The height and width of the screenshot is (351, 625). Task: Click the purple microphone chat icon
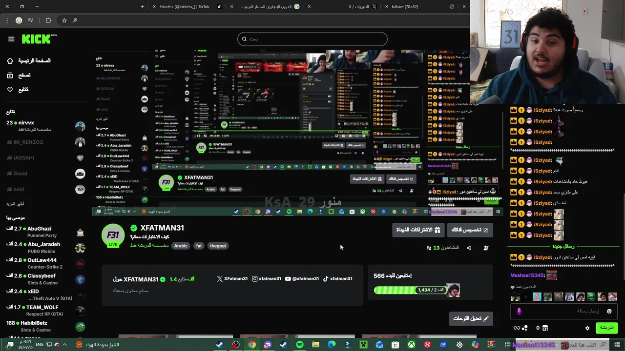tap(519, 311)
